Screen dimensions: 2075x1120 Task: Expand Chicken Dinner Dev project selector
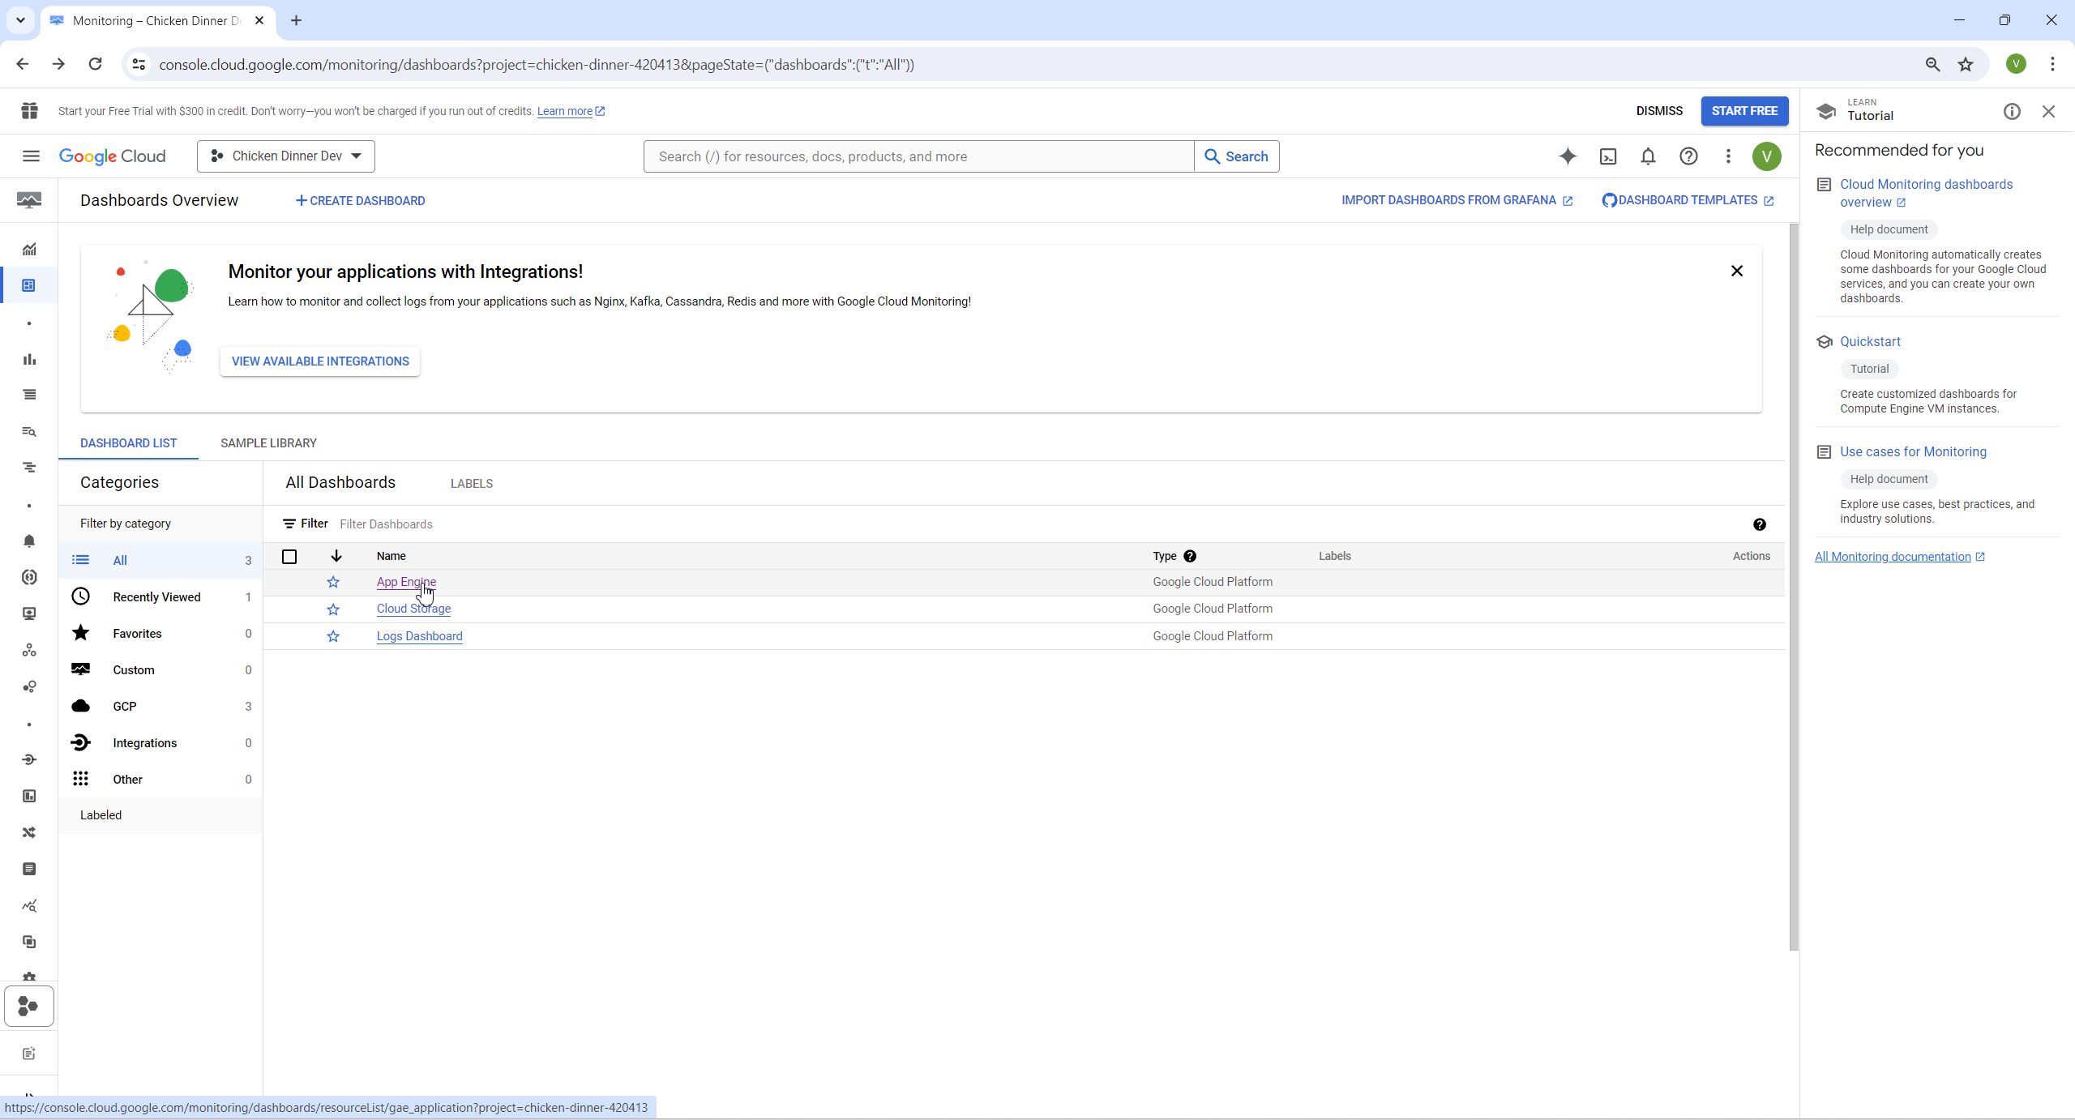coord(286,156)
